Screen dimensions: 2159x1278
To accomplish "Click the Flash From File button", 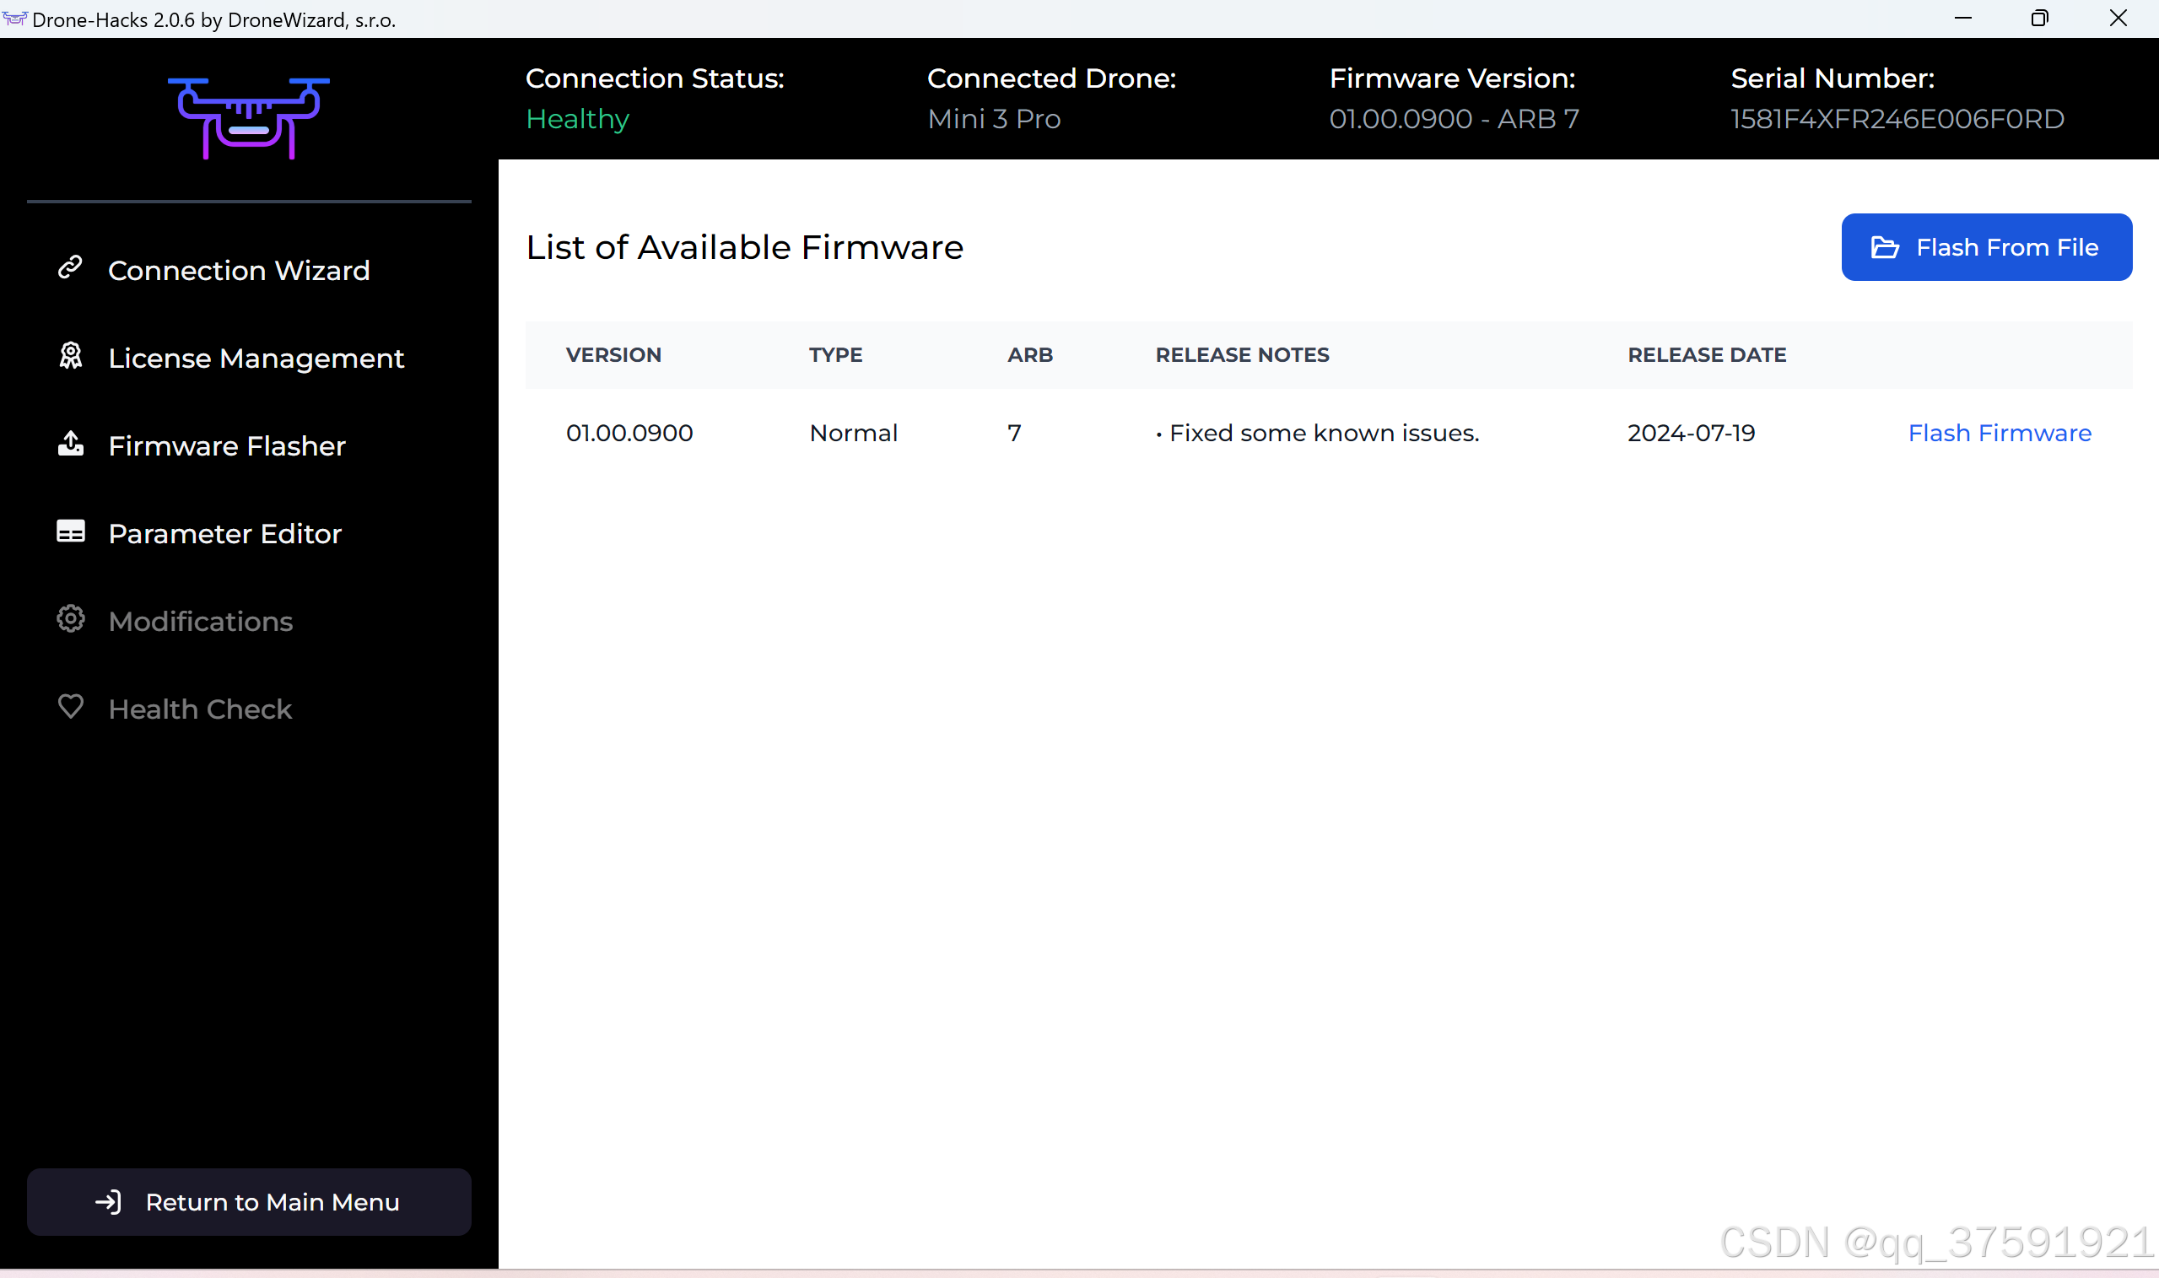I will [1986, 247].
